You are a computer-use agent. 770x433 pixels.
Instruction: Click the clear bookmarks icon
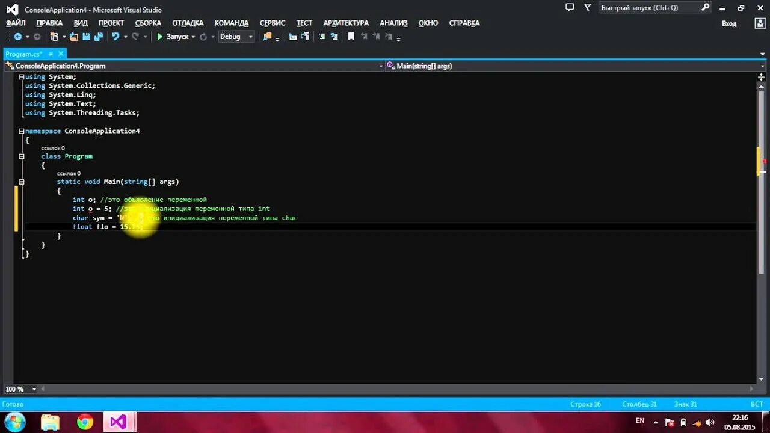[x=389, y=37]
